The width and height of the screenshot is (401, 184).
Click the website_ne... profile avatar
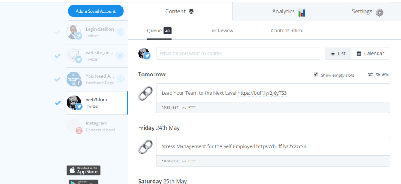tap(74, 56)
